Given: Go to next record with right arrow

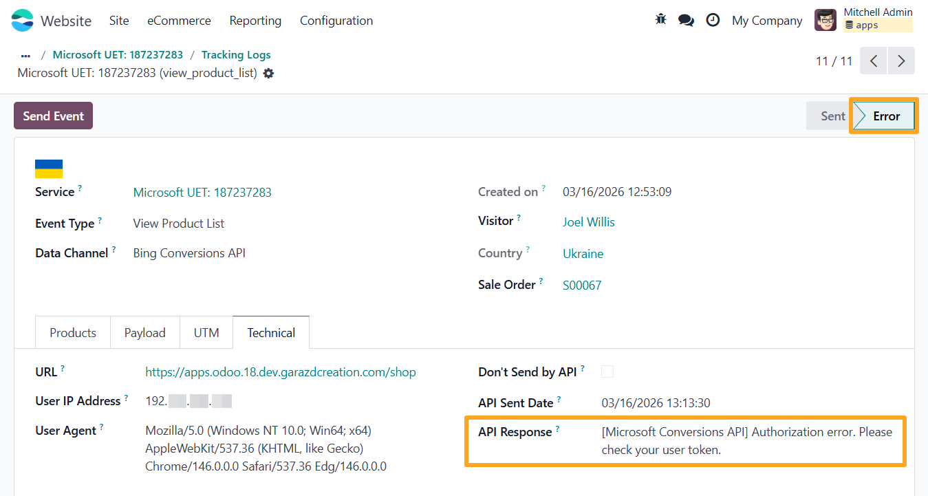Looking at the screenshot, I should pos(901,61).
